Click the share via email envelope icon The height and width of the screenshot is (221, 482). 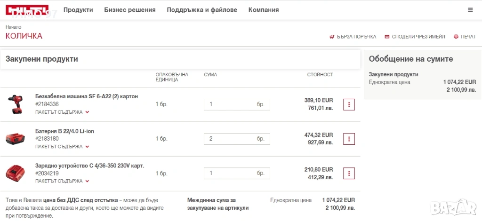pyautogui.click(x=387, y=37)
